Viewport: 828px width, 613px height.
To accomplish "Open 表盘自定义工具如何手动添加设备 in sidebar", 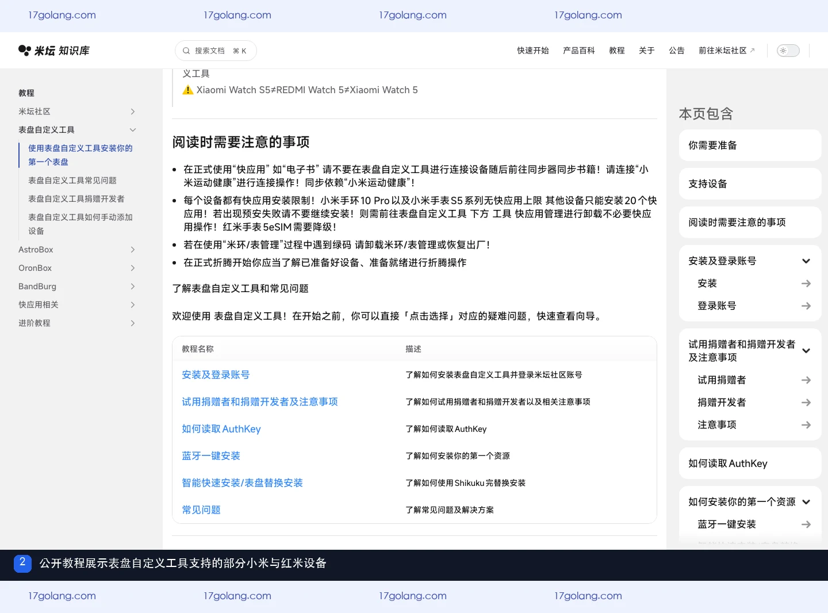I will click(x=80, y=224).
